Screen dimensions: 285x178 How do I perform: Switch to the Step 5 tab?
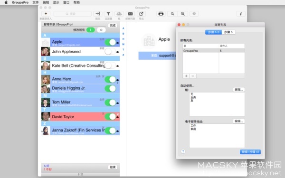click(228, 32)
